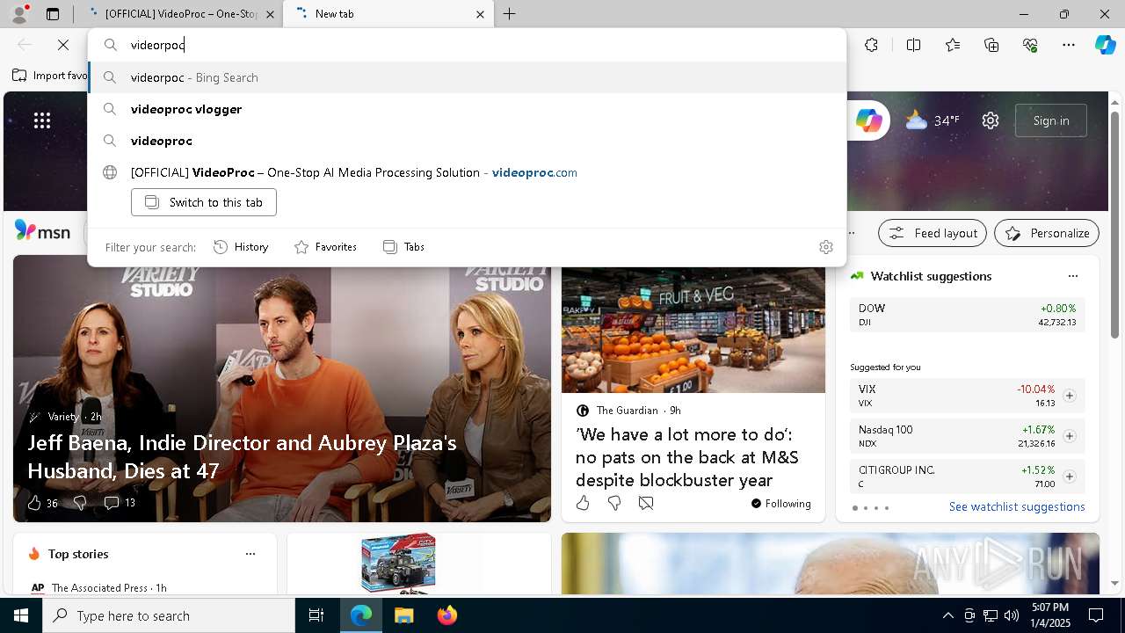Open Collections icon in toolbar
The width and height of the screenshot is (1125, 633).
click(991, 45)
